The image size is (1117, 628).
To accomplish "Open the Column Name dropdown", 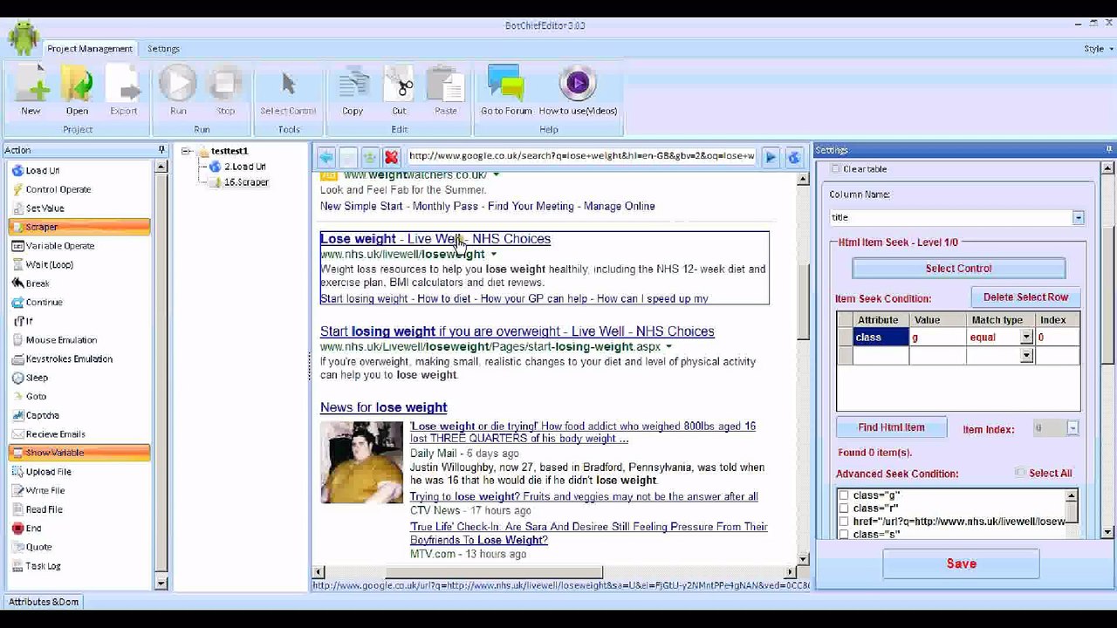I will pos(1078,218).
